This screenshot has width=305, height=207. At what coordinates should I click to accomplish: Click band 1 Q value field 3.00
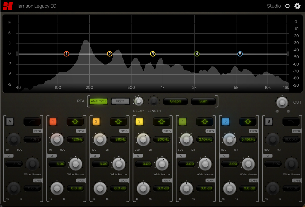point(57,164)
